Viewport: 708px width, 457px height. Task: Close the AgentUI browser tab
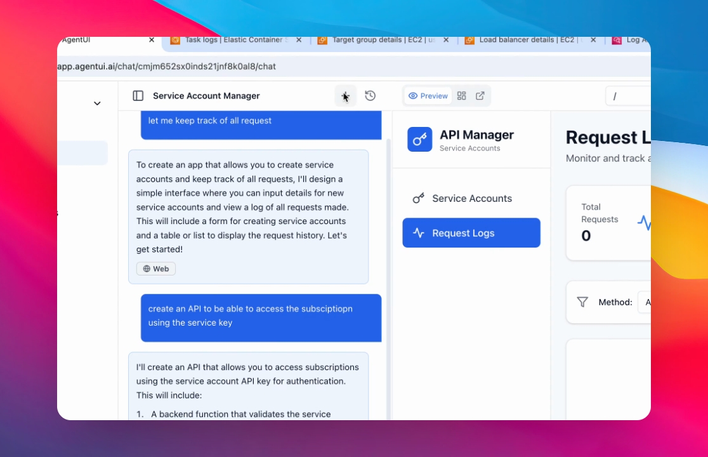click(x=152, y=40)
